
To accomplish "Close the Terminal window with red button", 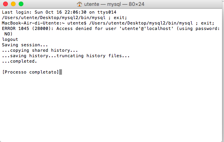I will tap(5, 4).
